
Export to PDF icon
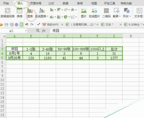point(12,25)
